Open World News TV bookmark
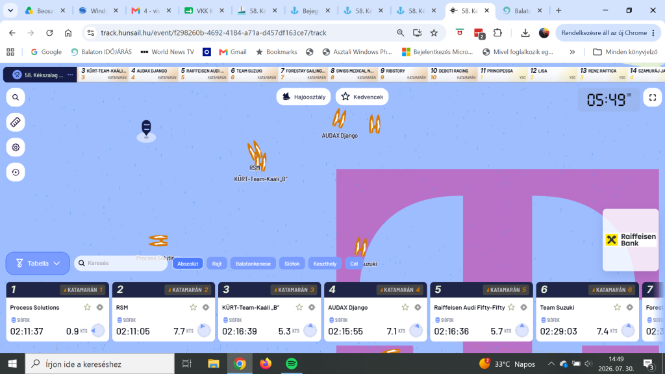This screenshot has height=374, width=665. coord(167,52)
